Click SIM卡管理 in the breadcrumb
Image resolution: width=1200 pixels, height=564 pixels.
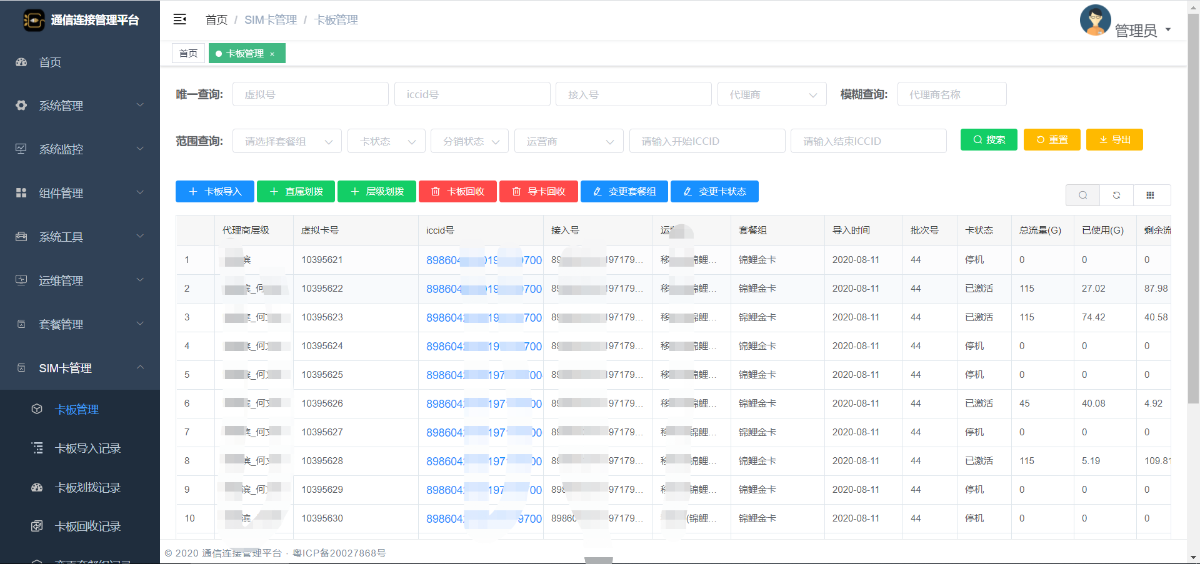pyautogui.click(x=271, y=20)
